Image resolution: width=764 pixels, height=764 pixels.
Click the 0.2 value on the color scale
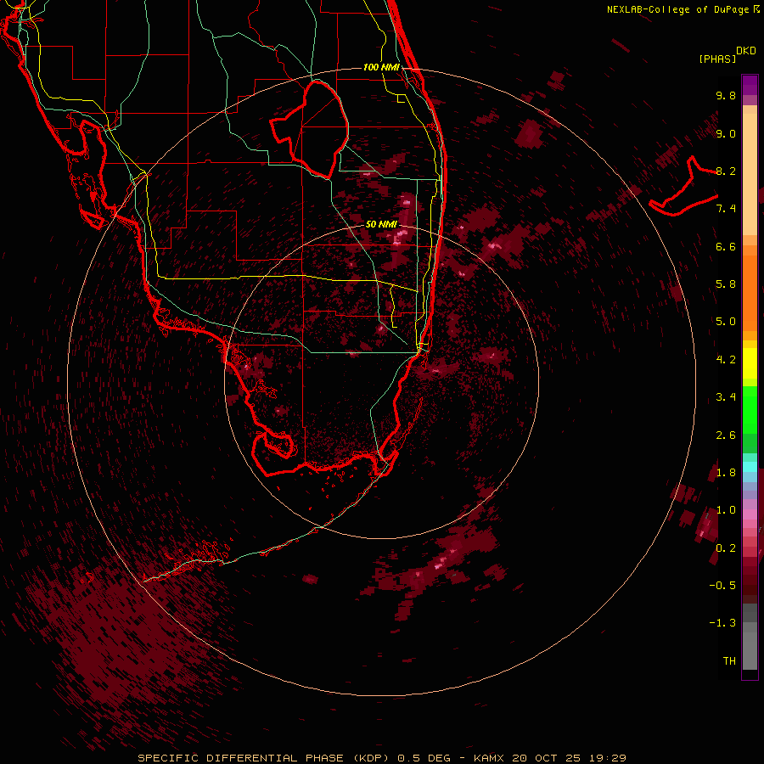pos(726,548)
